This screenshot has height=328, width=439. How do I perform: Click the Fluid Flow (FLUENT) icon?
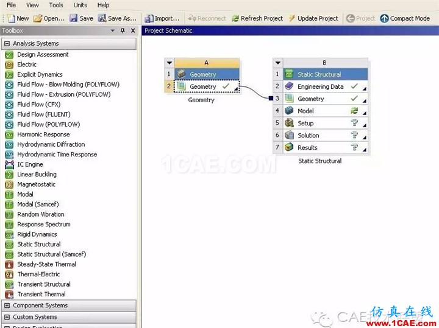tap(9, 114)
